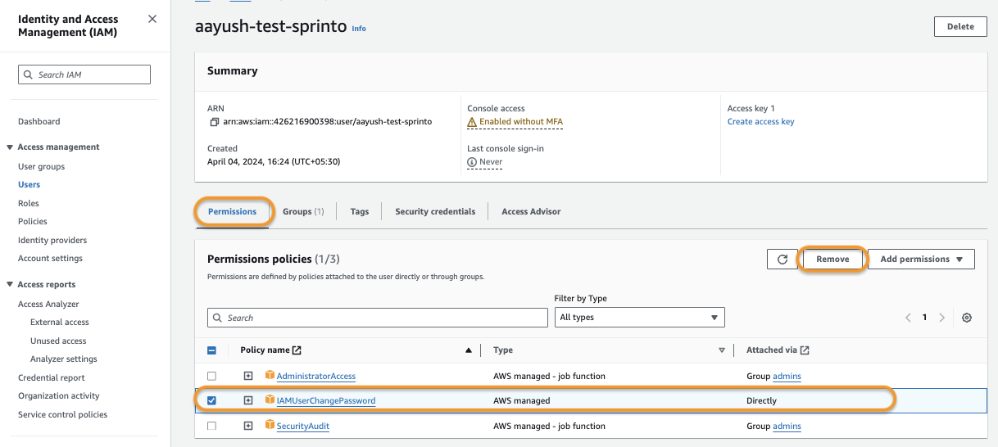Click the Create access key link
Screen dimensions: 998x447
[760, 122]
